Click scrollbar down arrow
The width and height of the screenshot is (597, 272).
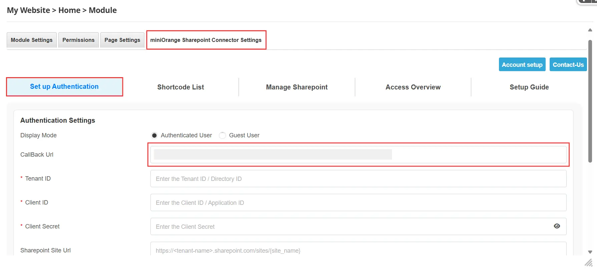click(590, 252)
